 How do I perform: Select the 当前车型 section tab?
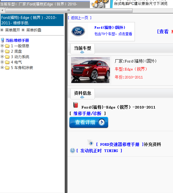coord(82,49)
